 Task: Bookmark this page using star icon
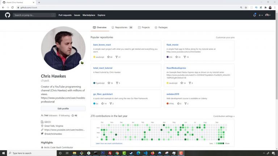(246, 7)
